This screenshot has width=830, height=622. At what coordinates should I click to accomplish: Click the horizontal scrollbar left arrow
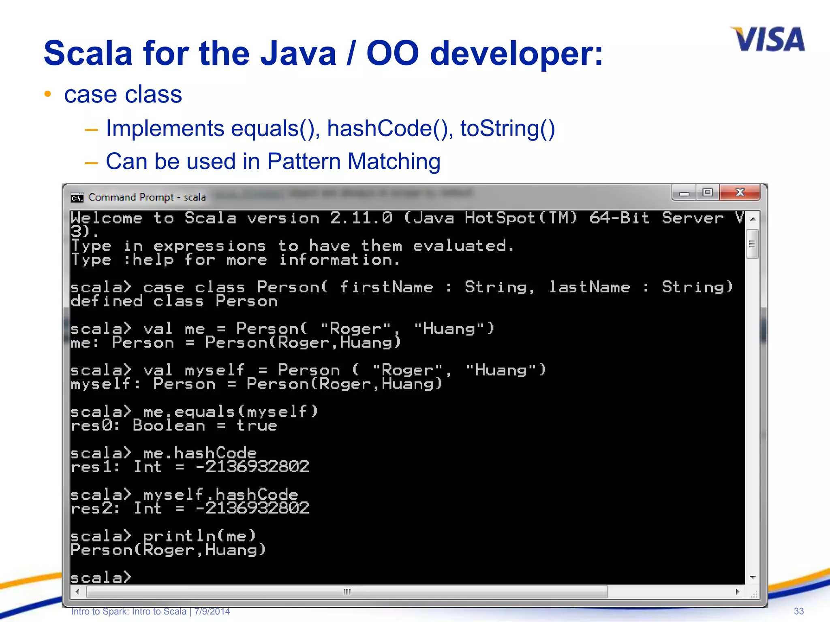click(x=77, y=592)
